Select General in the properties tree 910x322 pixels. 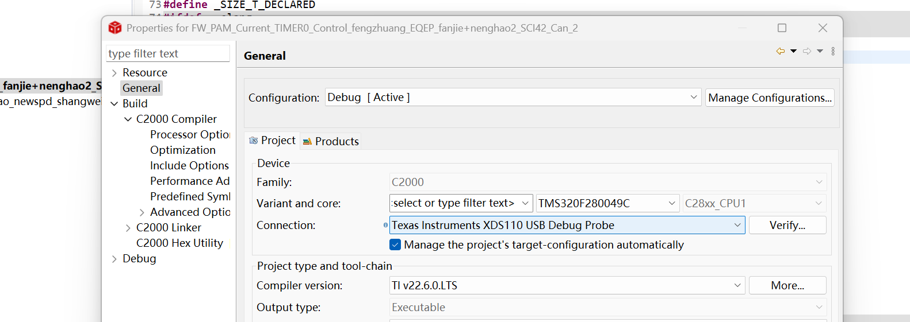coord(142,88)
